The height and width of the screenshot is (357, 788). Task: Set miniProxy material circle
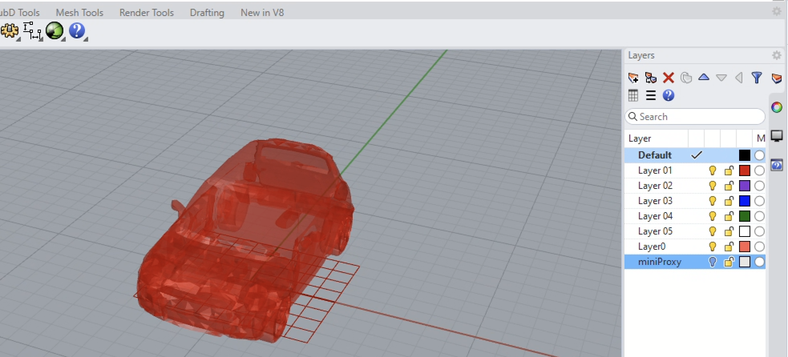click(759, 262)
